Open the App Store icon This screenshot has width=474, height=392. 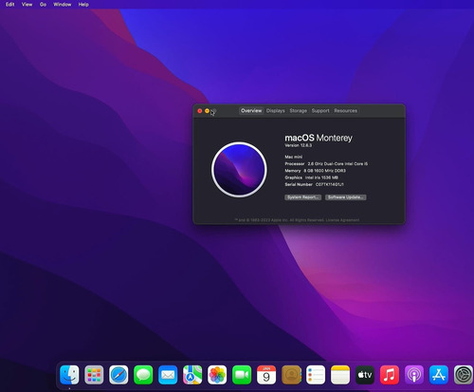point(439,375)
